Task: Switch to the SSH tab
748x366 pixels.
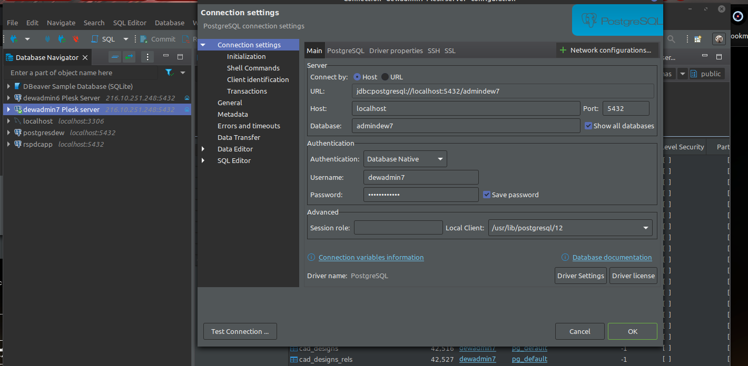Action: (x=434, y=50)
